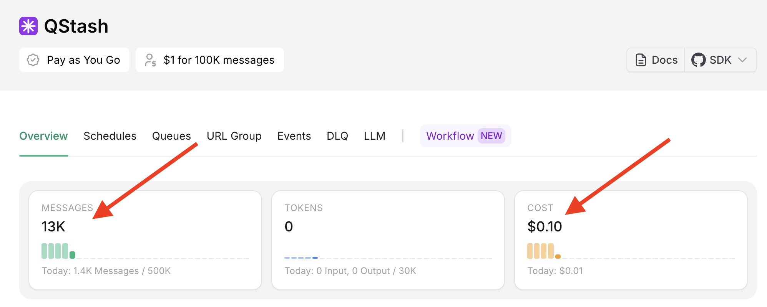Select the LLM tab

coord(375,136)
